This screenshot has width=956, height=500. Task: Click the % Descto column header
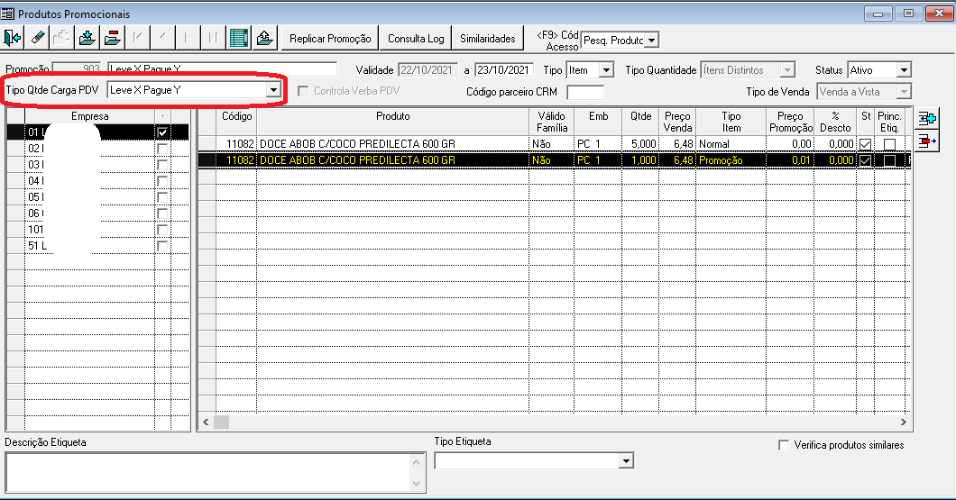835,122
